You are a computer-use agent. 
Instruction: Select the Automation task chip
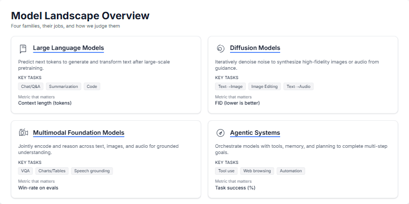[x=291, y=171]
